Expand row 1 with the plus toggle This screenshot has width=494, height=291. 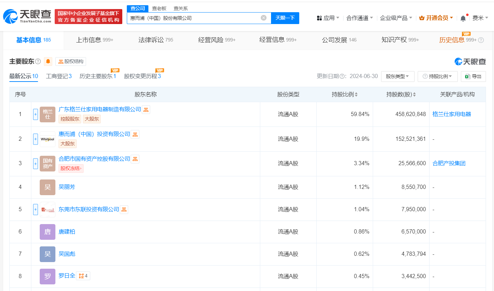(x=36, y=114)
